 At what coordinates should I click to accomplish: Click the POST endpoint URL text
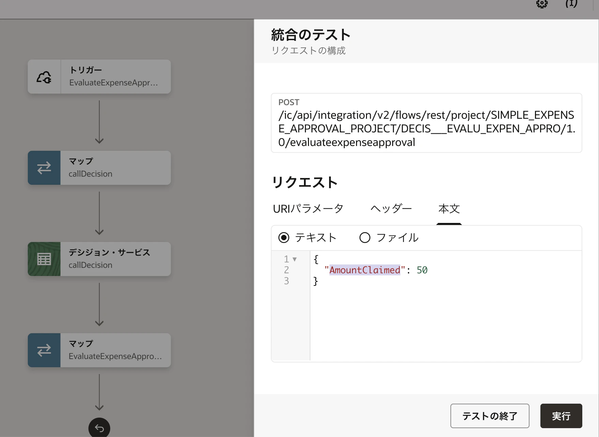click(x=427, y=129)
